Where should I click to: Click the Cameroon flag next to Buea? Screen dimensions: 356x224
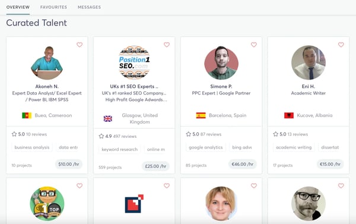click(x=27, y=115)
